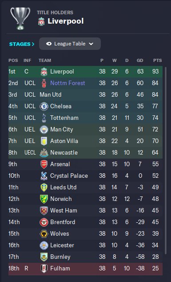Viewport: 171px width, 282px height.
Task: Click the eye icon in League Table selector
Action: 49,44
